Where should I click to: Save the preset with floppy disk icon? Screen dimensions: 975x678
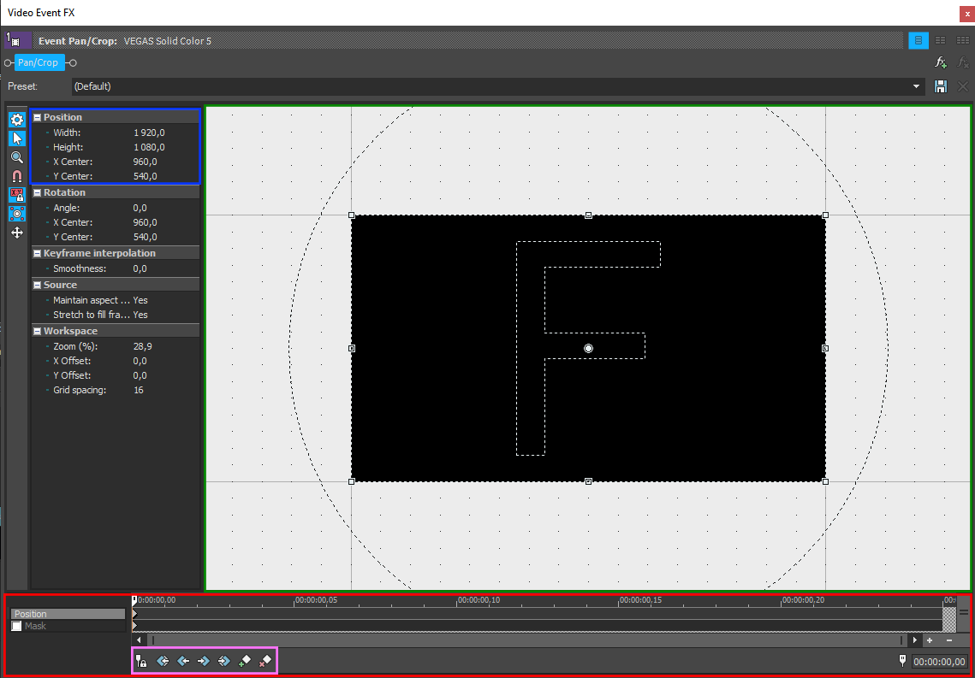tap(941, 86)
